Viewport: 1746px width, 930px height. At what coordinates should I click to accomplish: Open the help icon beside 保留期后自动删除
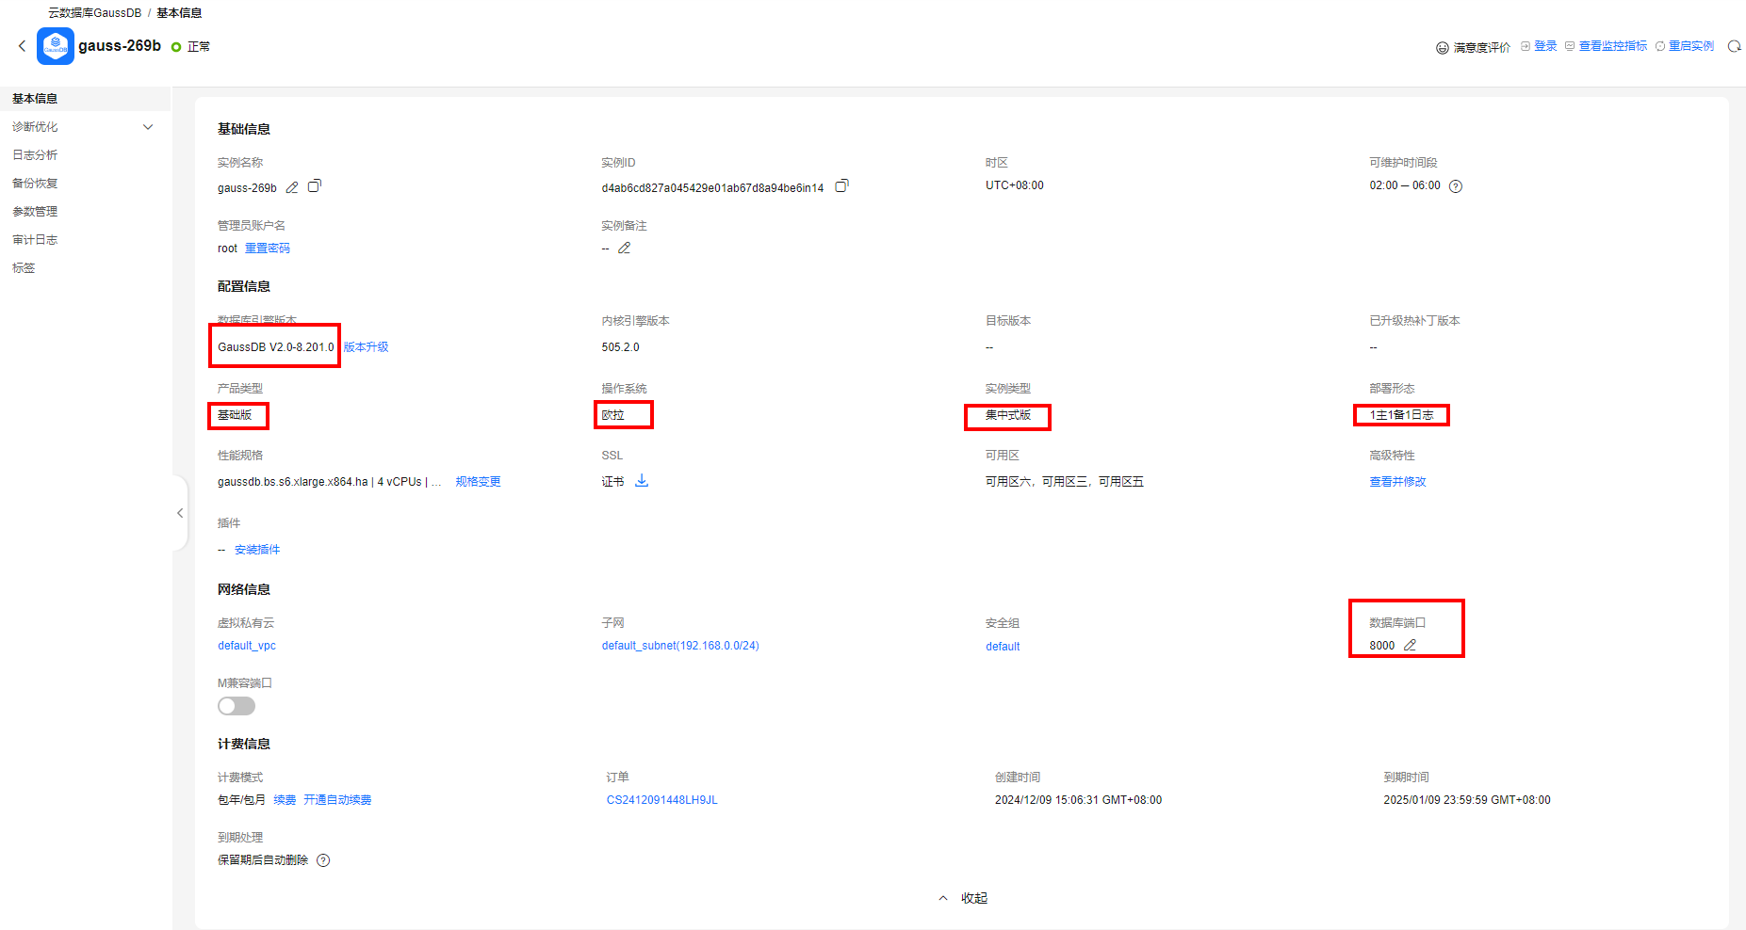click(x=323, y=860)
